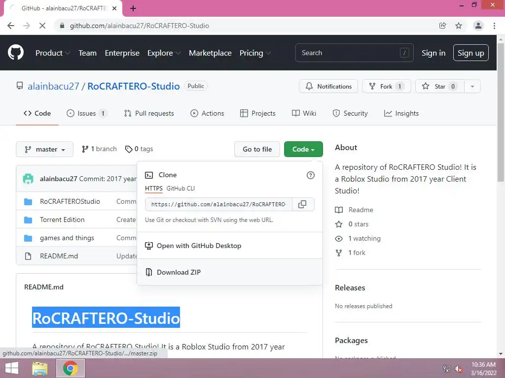Image resolution: width=505 pixels, height=378 pixels.
Task: Open Chrome three-dot menu
Action: (494, 26)
